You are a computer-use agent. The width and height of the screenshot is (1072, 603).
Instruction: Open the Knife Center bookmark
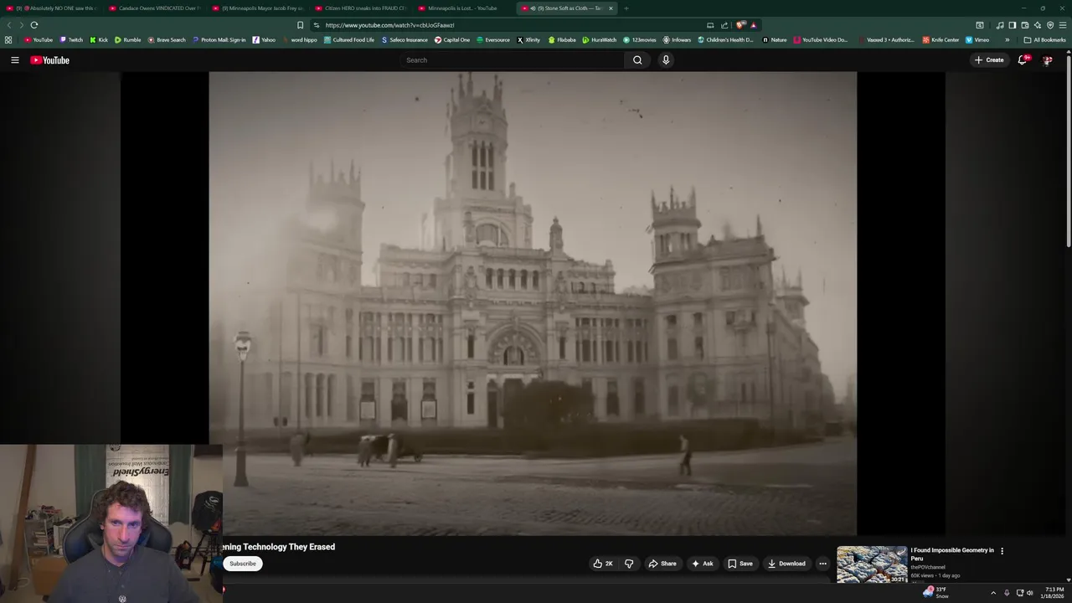pyautogui.click(x=941, y=39)
